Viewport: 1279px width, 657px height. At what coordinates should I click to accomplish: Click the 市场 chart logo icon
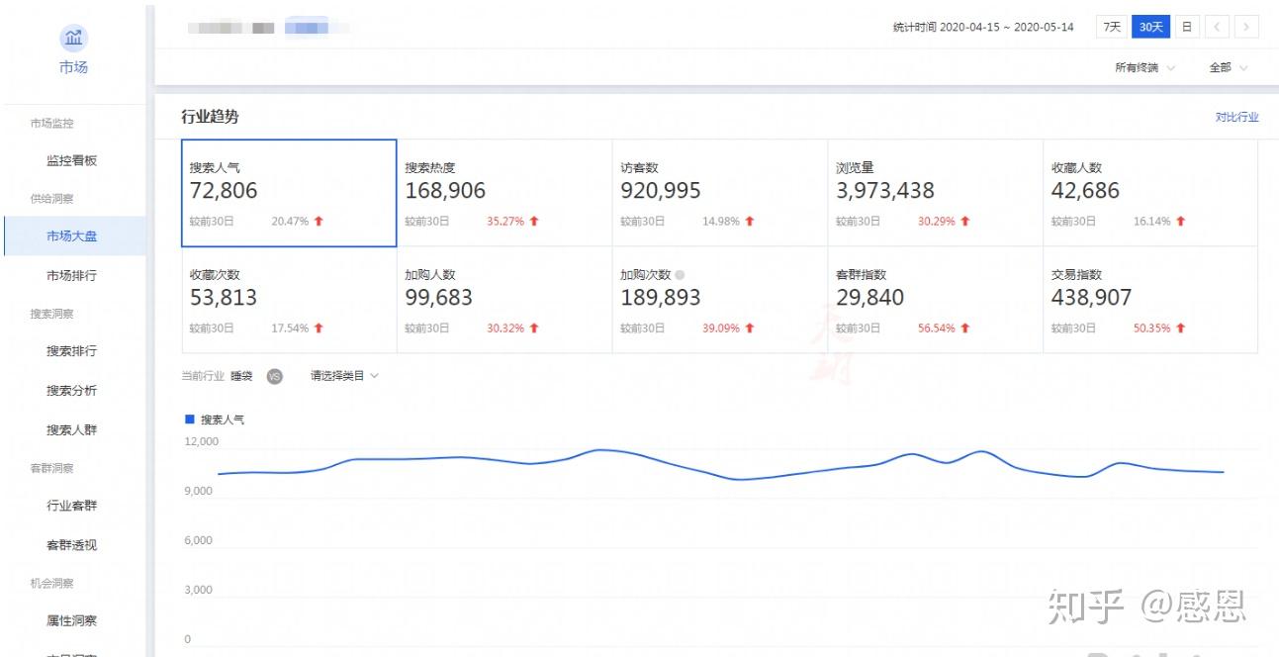click(73, 39)
